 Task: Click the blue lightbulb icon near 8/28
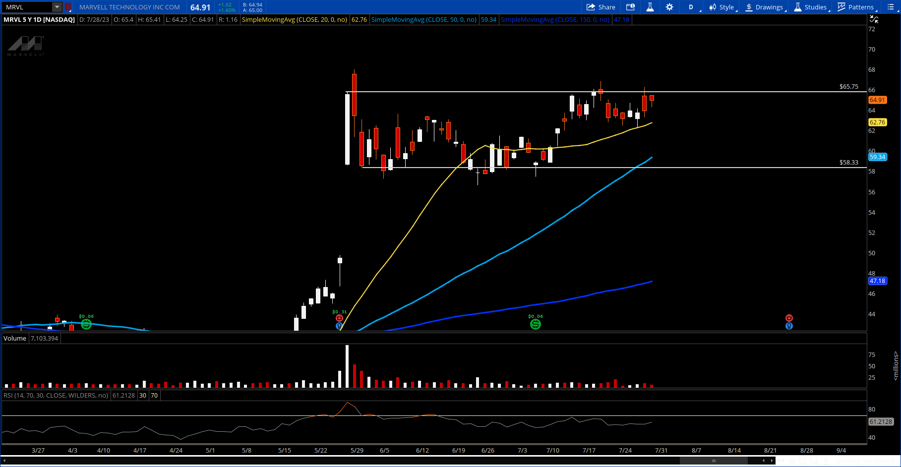789,326
